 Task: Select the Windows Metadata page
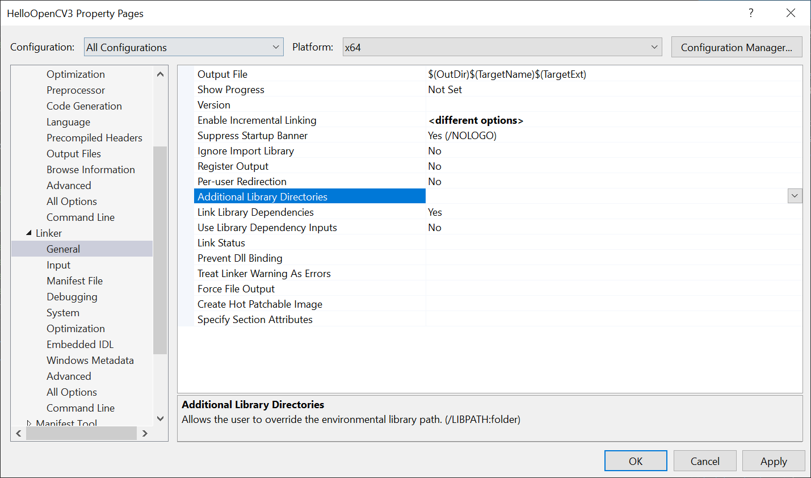[90, 360]
